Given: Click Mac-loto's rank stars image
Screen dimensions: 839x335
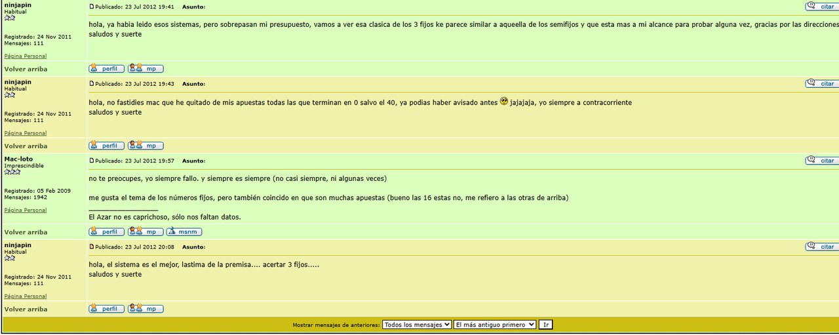Looking at the screenshot, I should pyautogui.click(x=12, y=172).
